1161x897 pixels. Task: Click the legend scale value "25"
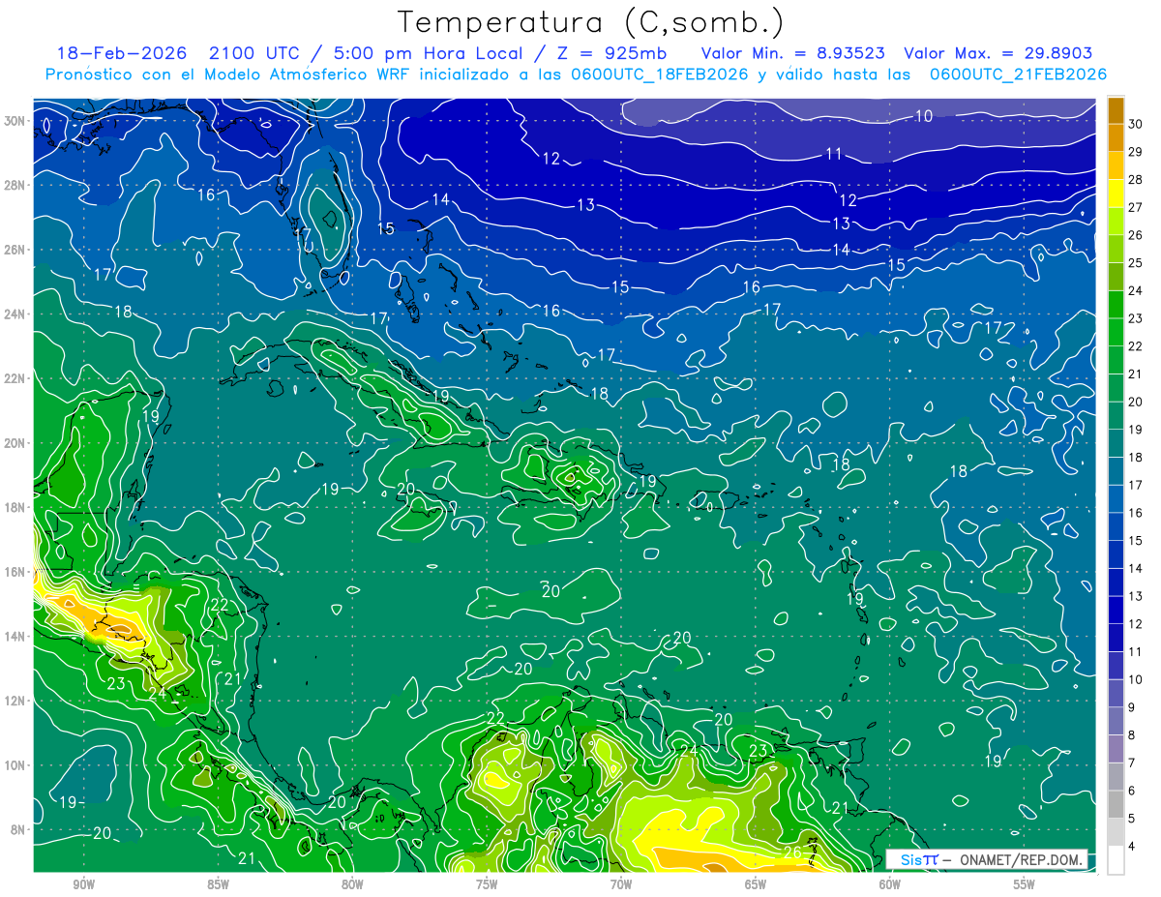pyautogui.click(x=1136, y=263)
